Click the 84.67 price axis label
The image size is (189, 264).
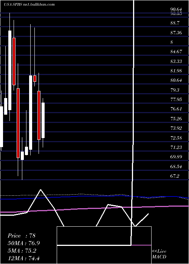pyautogui.click(x=176, y=51)
